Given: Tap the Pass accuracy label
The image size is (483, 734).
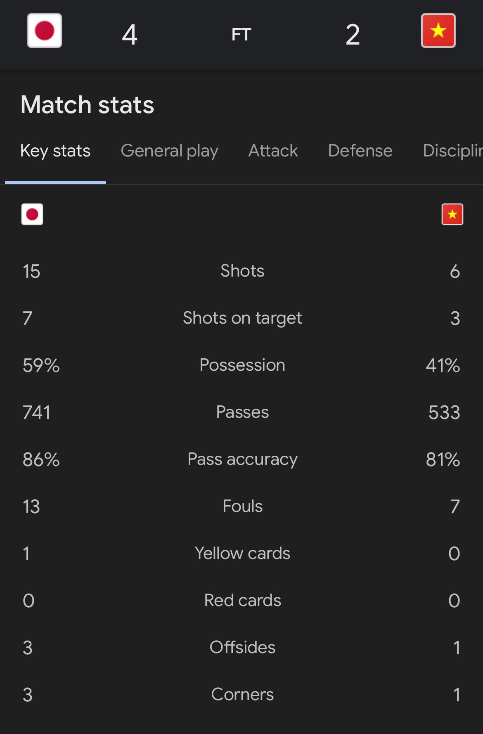Looking at the screenshot, I should [242, 459].
